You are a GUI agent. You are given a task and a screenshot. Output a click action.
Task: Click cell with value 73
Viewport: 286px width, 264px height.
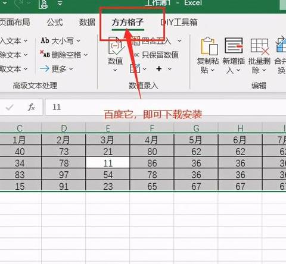pyautogui.click(x=64, y=151)
